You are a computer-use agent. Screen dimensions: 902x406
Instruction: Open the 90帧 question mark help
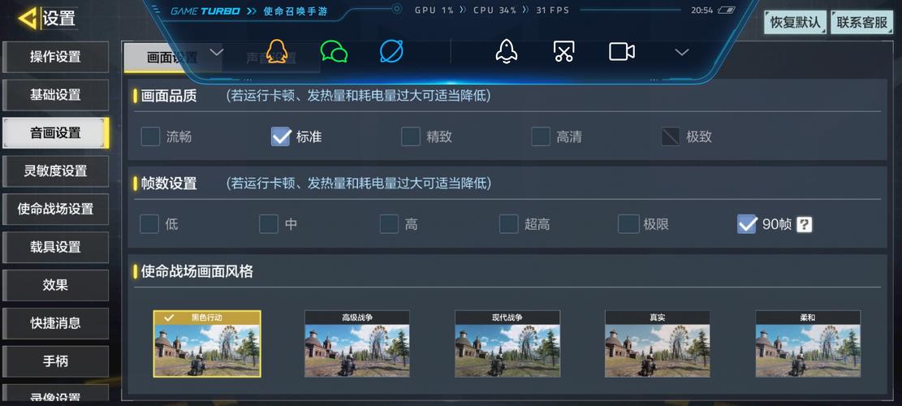[805, 224]
